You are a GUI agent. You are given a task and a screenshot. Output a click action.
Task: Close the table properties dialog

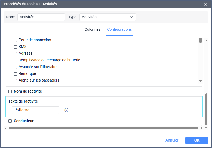coord(206,4)
